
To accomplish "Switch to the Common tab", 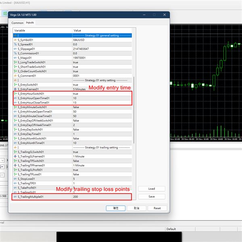I will click(x=17, y=23).
